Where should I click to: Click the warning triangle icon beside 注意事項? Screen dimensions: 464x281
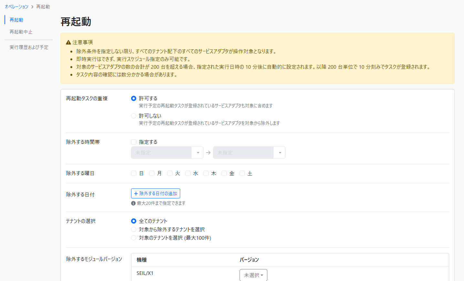pyautogui.click(x=68, y=42)
